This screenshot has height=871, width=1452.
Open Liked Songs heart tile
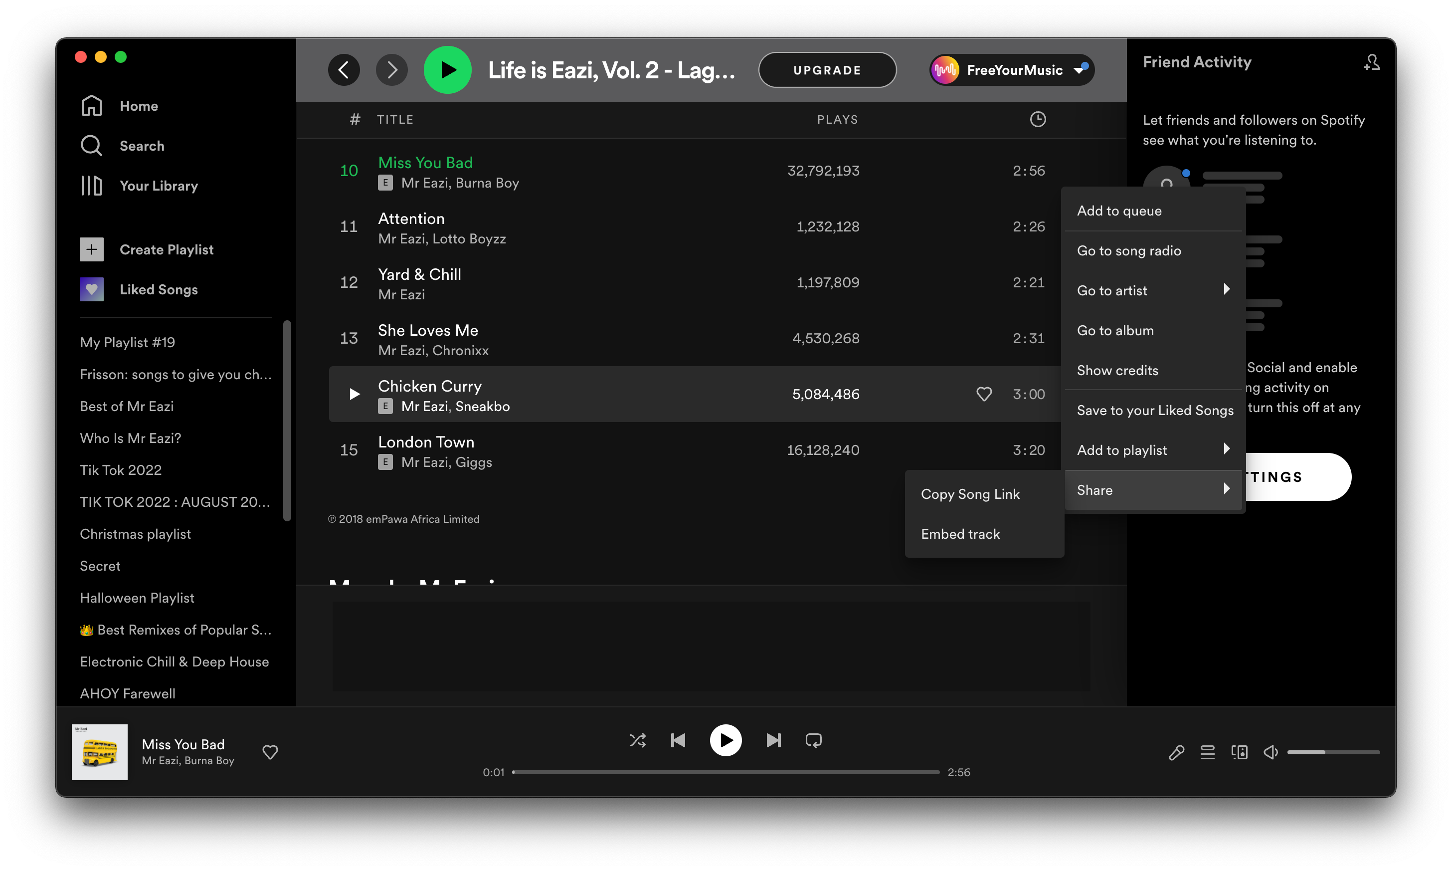[92, 289]
